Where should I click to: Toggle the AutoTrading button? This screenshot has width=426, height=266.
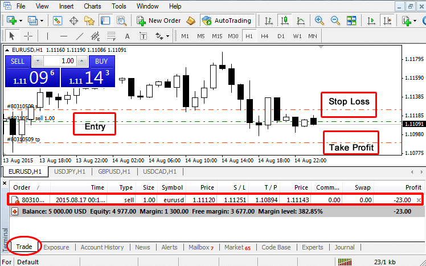(226, 21)
